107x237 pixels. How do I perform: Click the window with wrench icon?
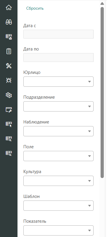tap(9, 109)
